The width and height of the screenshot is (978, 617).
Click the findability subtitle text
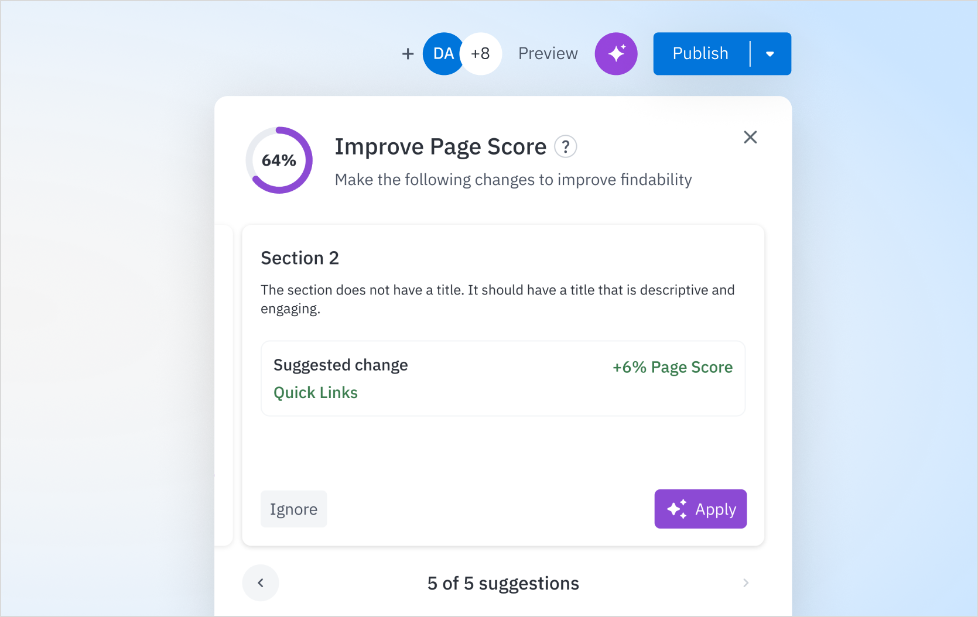coord(514,180)
